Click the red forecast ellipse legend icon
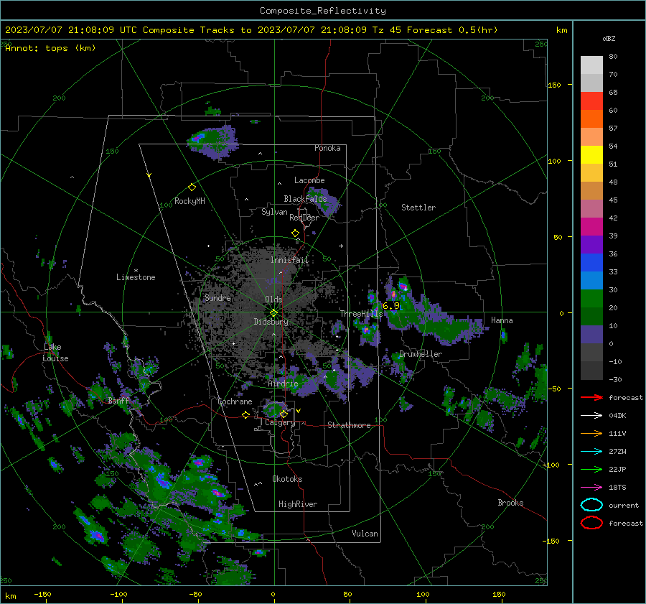The width and height of the screenshot is (646, 604). click(591, 523)
